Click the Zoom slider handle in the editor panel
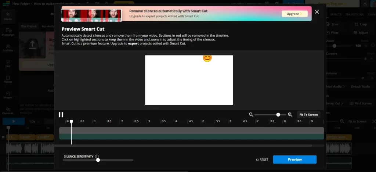Image resolution: width=376 pixels, height=172 pixels. (334, 46)
